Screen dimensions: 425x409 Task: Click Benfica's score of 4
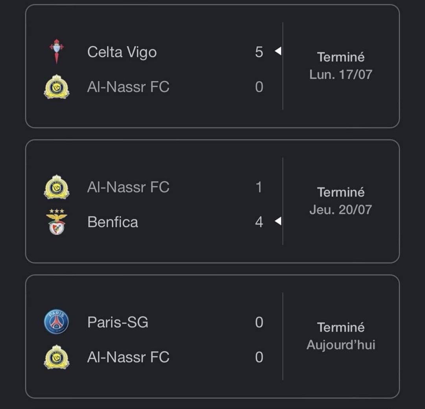[x=259, y=222]
